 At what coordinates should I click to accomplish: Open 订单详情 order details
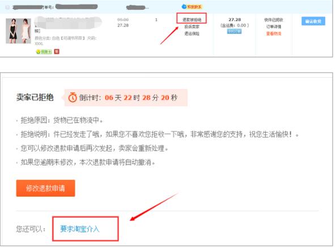tap(274, 27)
